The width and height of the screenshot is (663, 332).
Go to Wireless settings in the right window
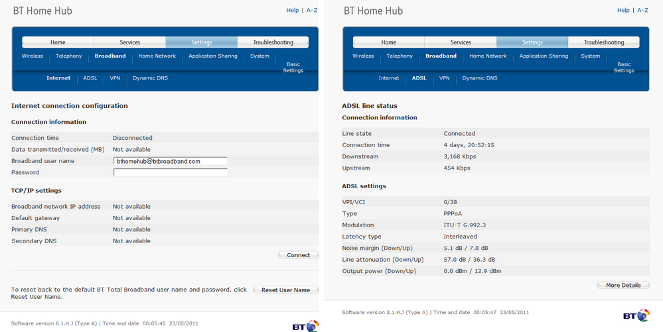tap(363, 56)
